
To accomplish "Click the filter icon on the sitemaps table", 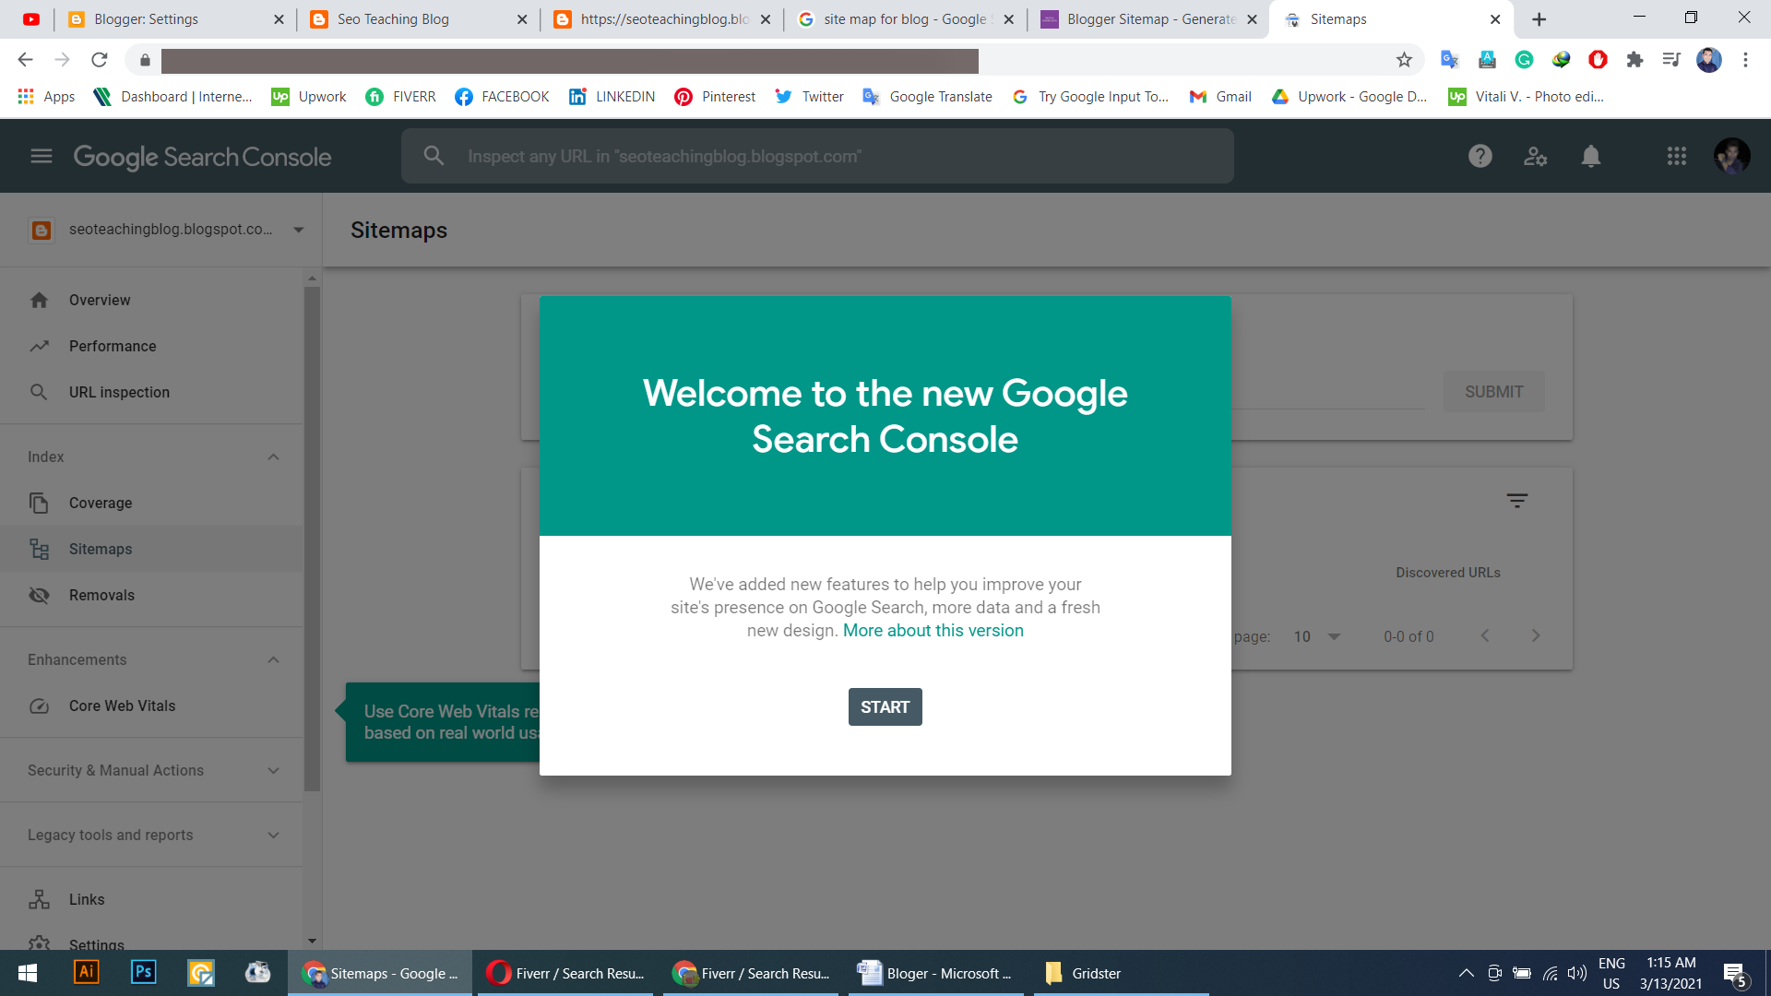I will click(x=1518, y=500).
